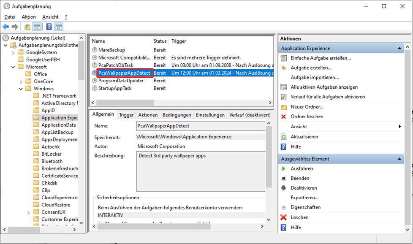
Task: Click the Back arrow in the toolbar
Action: 6,27
